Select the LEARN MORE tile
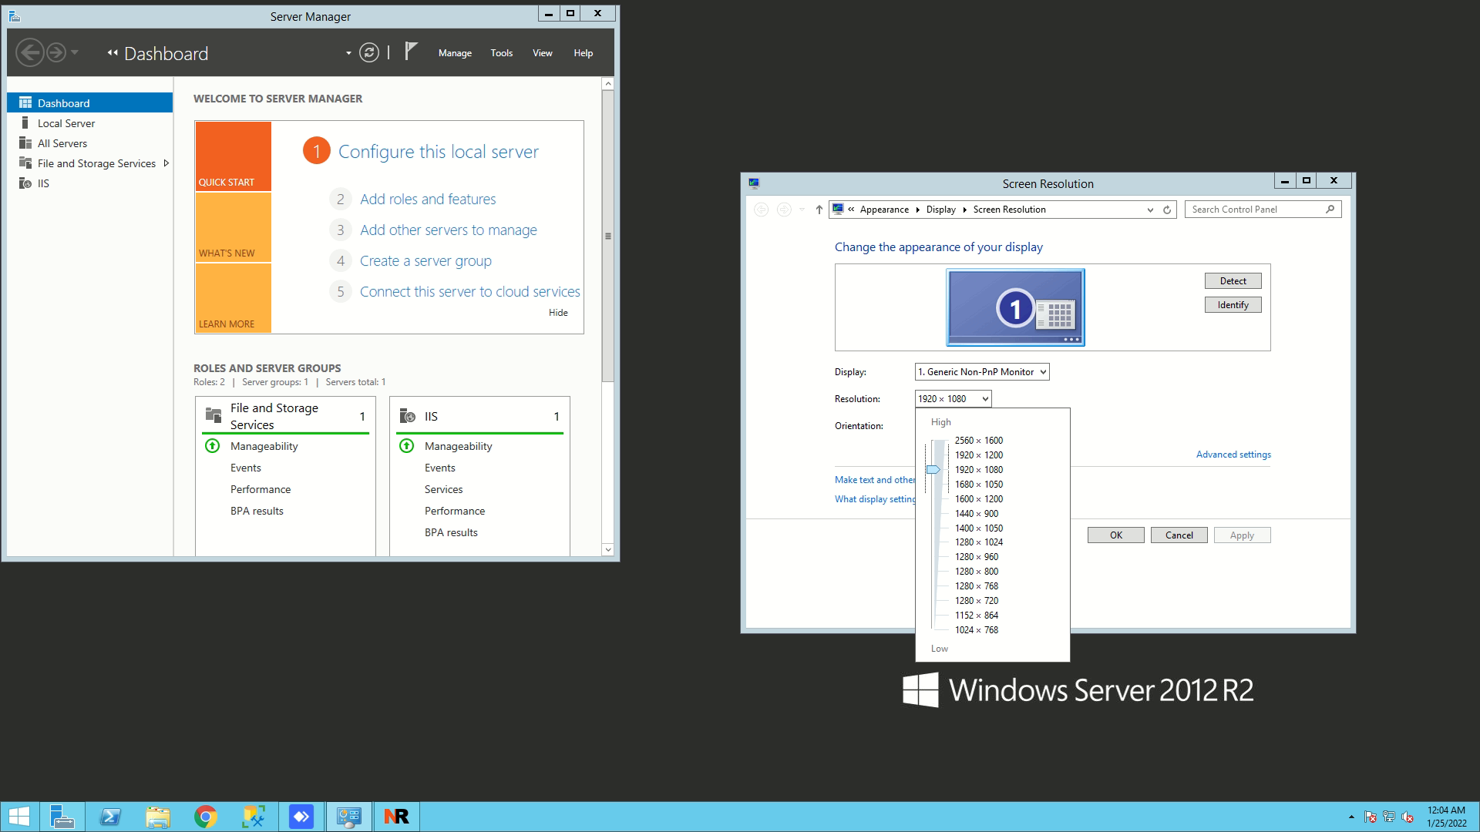Image resolution: width=1480 pixels, height=832 pixels. (x=233, y=298)
